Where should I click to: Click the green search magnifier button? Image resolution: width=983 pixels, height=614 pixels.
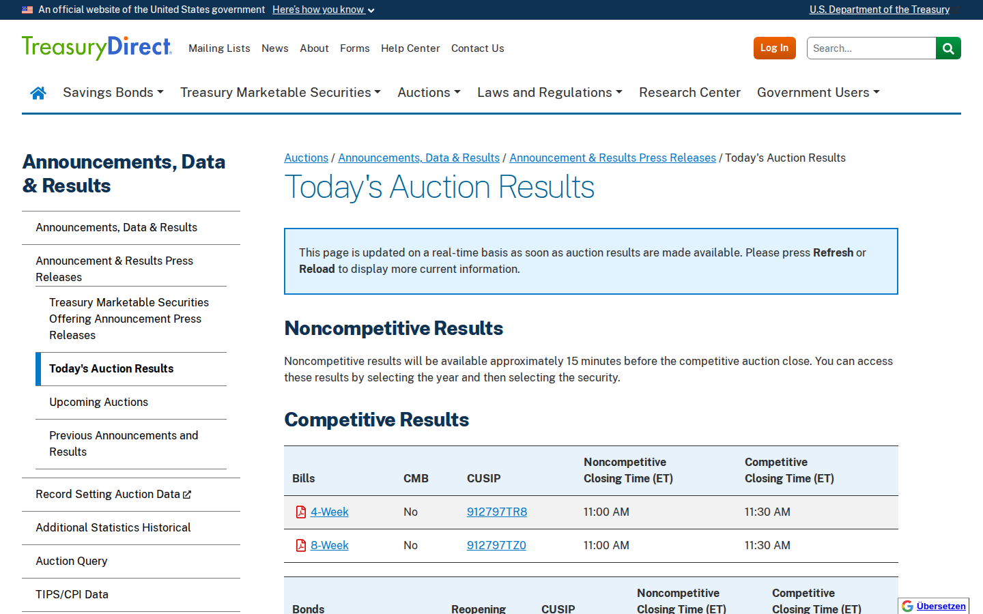tap(948, 48)
